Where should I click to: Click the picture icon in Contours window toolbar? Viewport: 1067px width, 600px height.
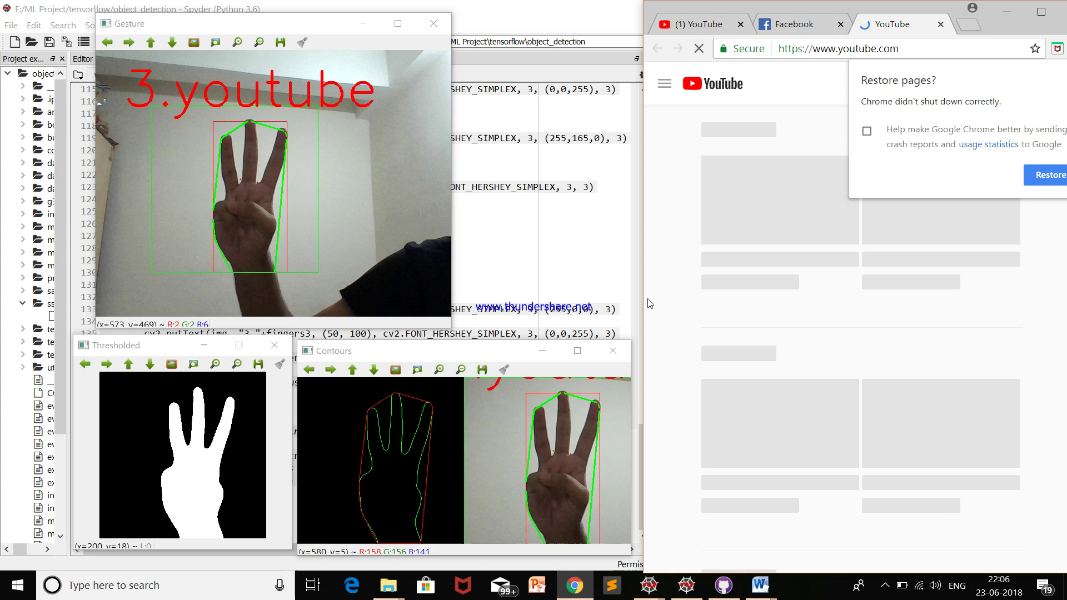click(395, 369)
